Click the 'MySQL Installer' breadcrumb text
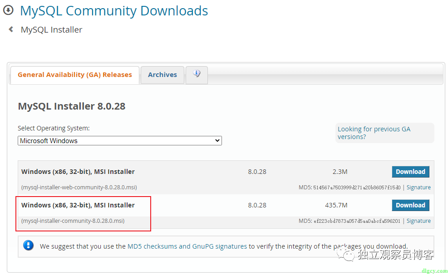The height and width of the screenshot is (274, 448). [x=51, y=29]
